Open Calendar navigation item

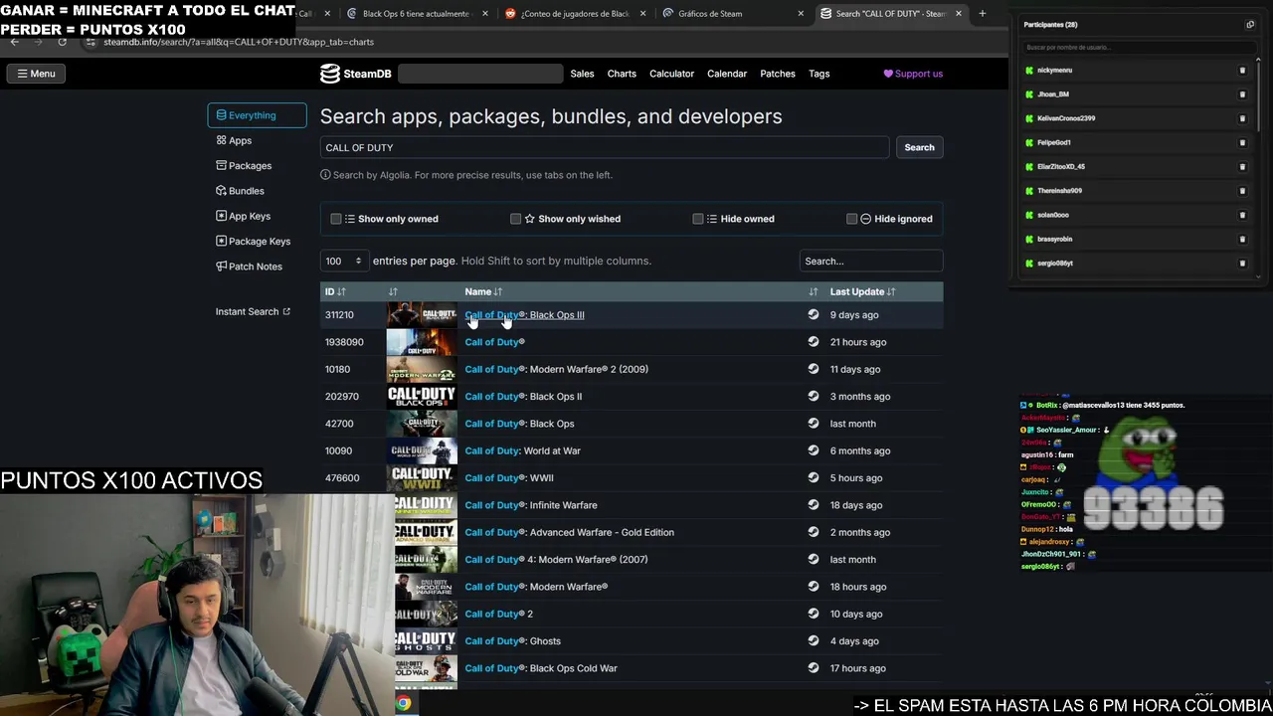click(727, 74)
